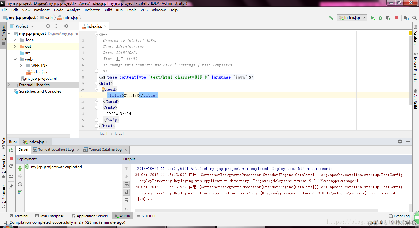Open the Refactor menu
Viewport: 419px width, 228px height.
point(92,10)
